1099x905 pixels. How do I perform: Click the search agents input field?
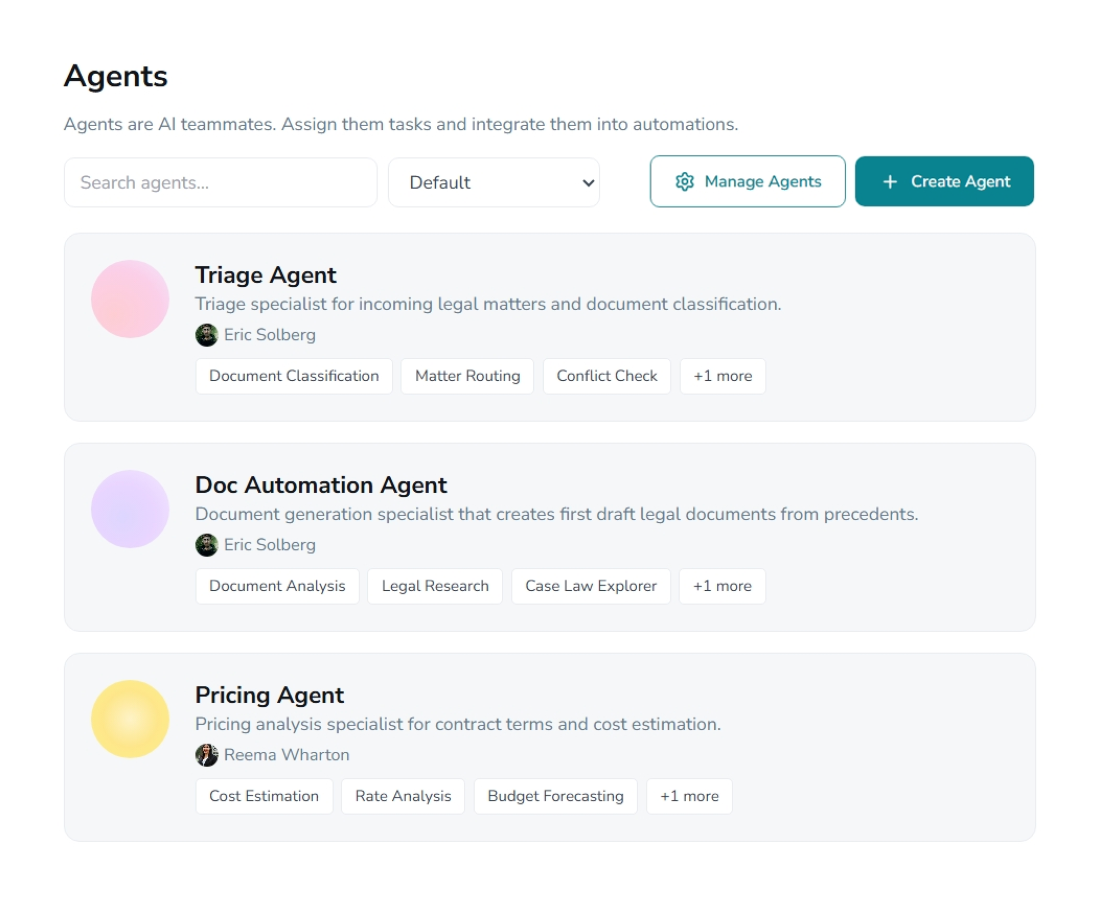click(x=220, y=182)
